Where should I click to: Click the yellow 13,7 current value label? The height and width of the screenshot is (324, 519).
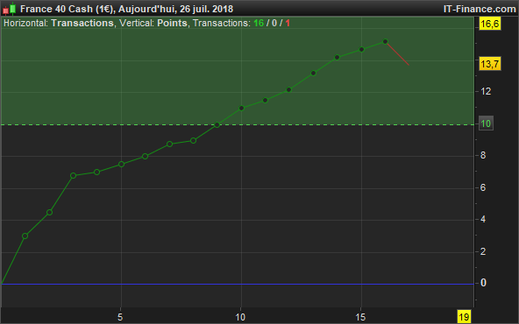point(490,64)
